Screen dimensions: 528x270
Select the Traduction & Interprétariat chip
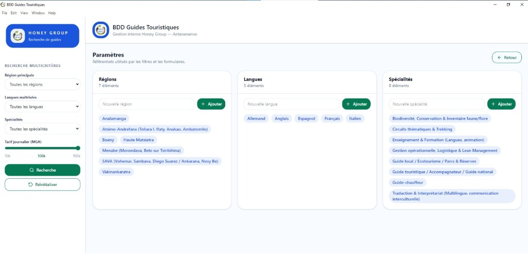(x=452, y=196)
